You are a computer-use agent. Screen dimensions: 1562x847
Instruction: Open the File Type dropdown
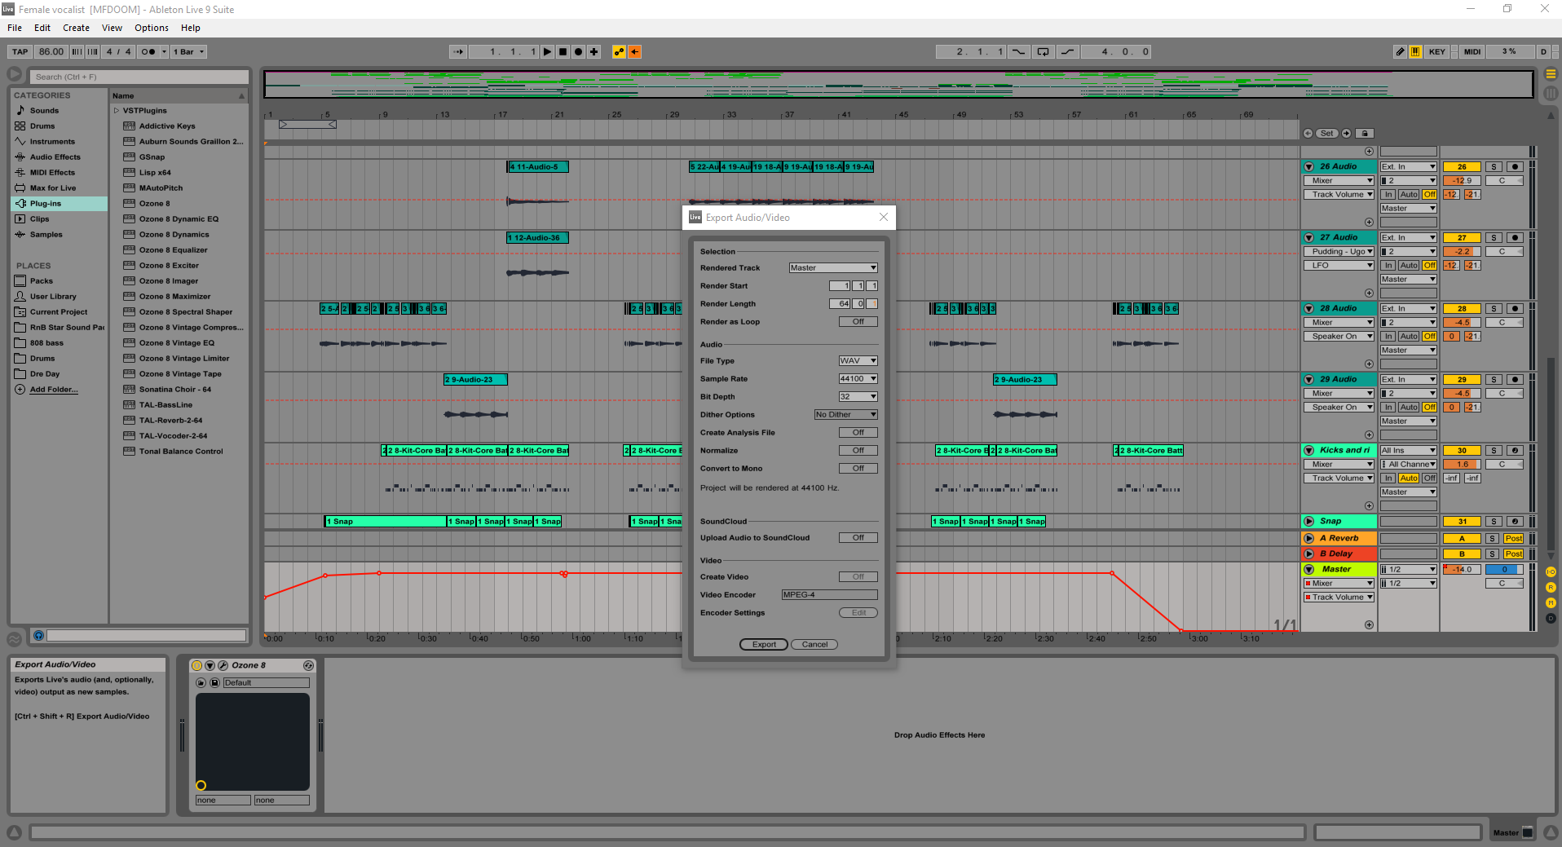tap(858, 361)
